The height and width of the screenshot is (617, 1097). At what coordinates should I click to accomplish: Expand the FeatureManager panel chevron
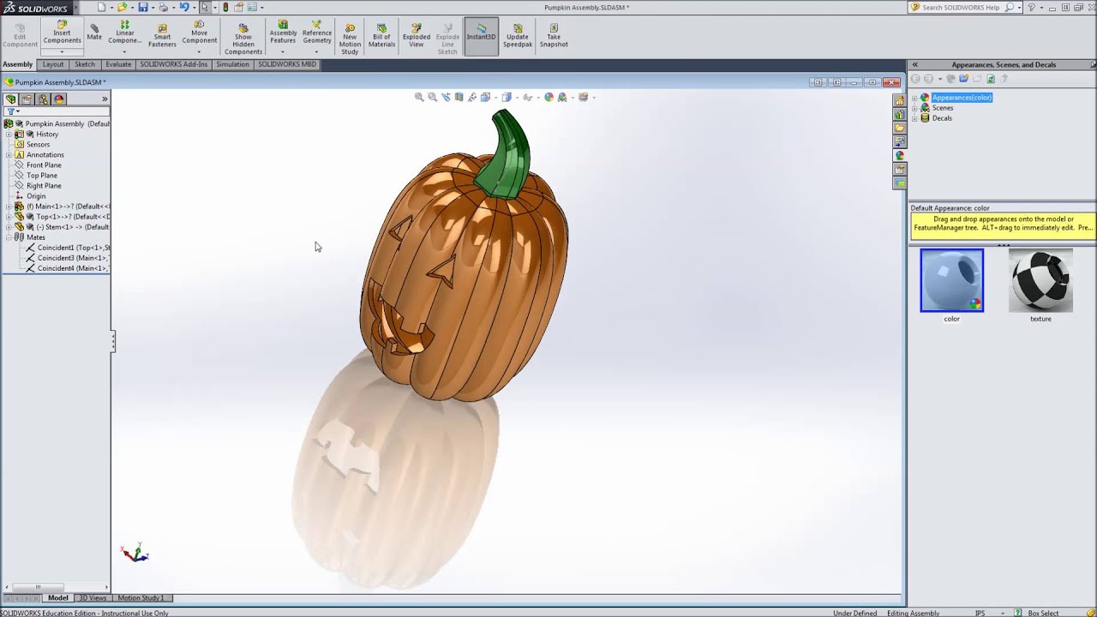coord(105,99)
